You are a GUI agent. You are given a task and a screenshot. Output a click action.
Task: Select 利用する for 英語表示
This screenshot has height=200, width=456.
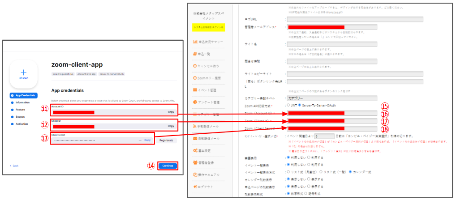click(309, 157)
